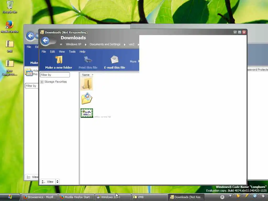Click the vm2 breadcrumb
Image resolution: width=268 pixels, height=201 pixels.
pyautogui.click(x=131, y=44)
